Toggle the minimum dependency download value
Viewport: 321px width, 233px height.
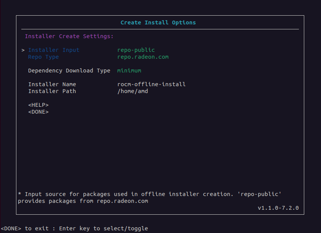click(129, 71)
